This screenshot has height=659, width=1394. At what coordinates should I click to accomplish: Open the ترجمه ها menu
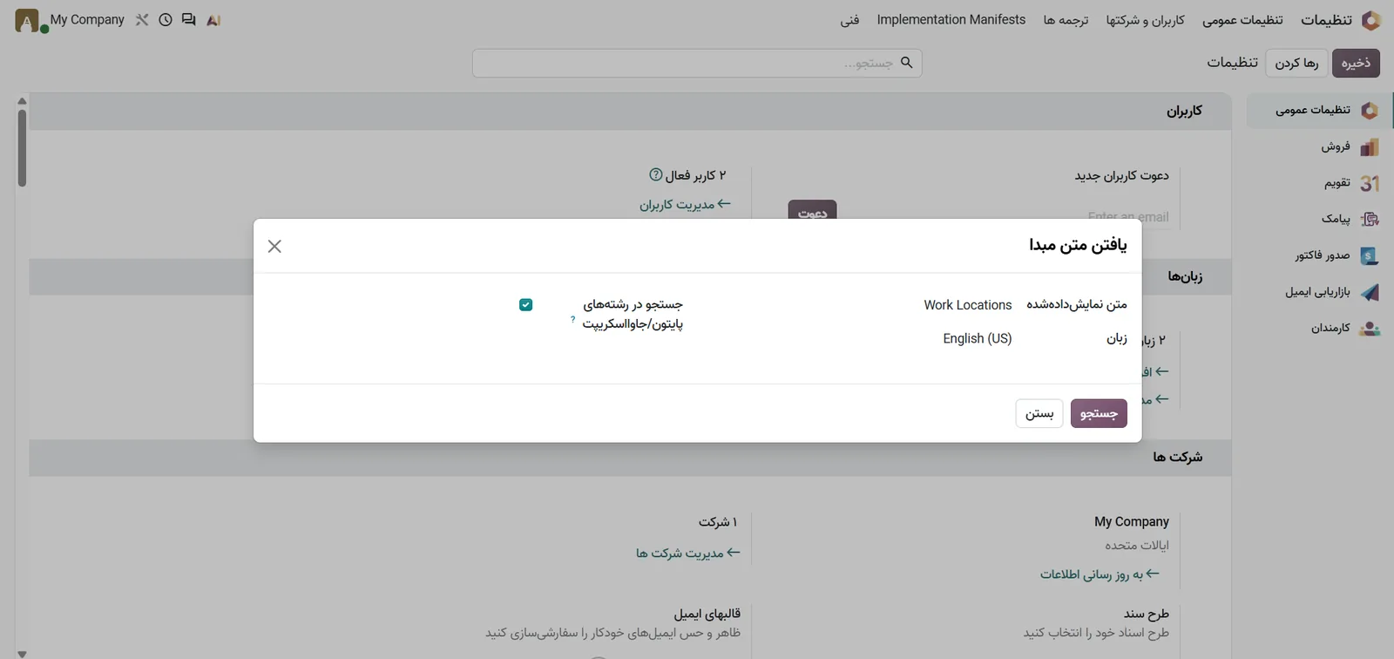coord(1066,19)
